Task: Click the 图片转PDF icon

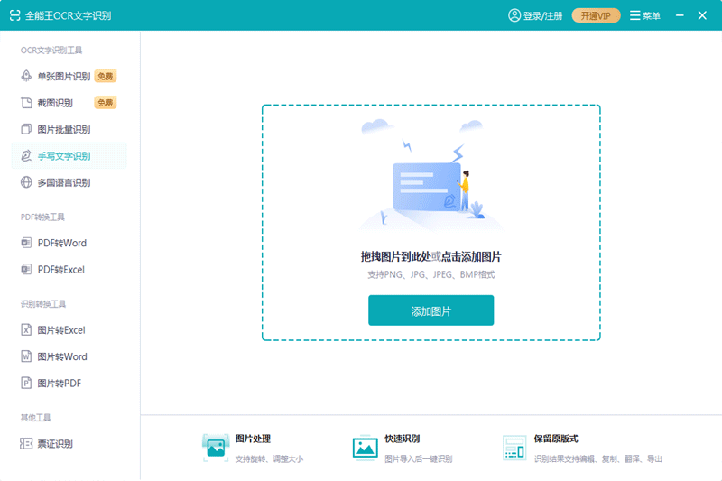Action: pyautogui.click(x=26, y=384)
